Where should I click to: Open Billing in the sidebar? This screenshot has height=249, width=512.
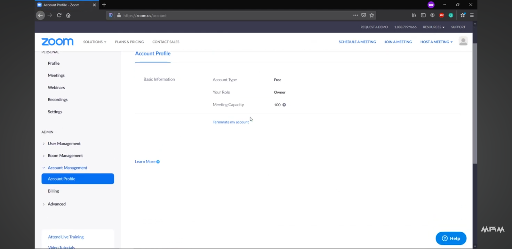(x=53, y=191)
